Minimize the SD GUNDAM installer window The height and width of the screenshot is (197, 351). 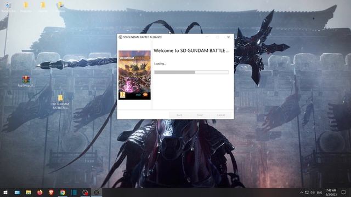coord(207,37)
